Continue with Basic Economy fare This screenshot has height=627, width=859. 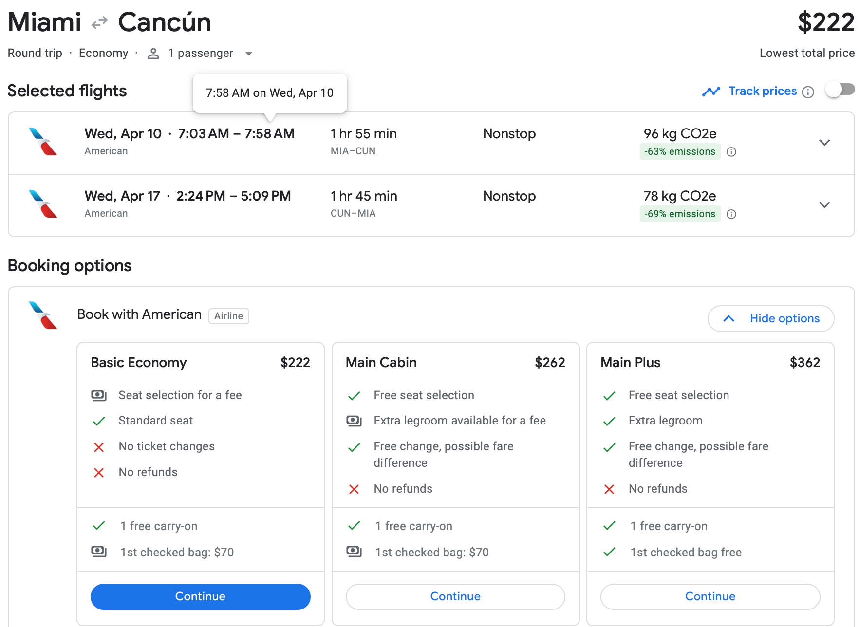(x=200, y=596)
